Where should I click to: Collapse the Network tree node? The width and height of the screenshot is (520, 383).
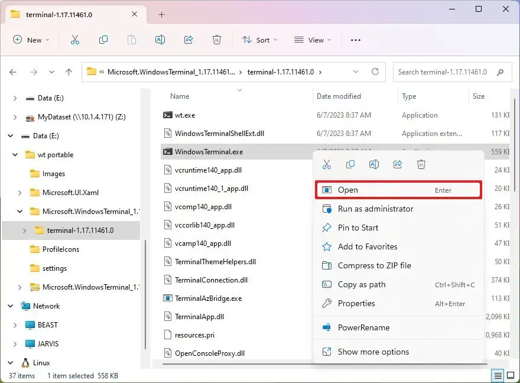(x=10, y=306)
